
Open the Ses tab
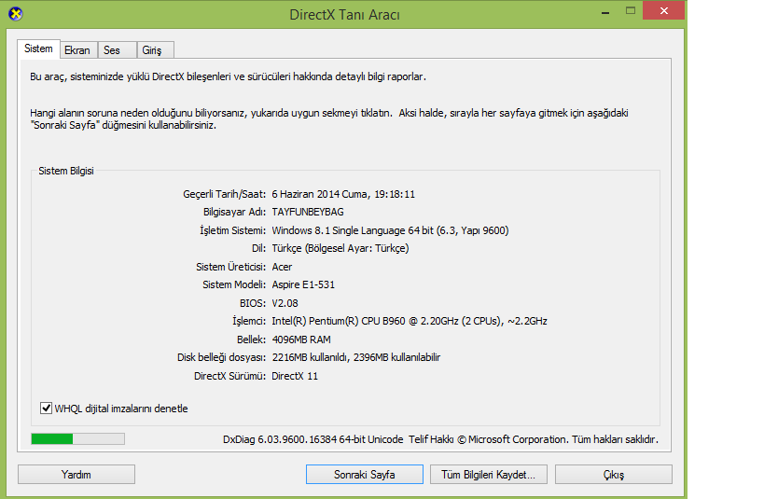[x=117, y=50]
